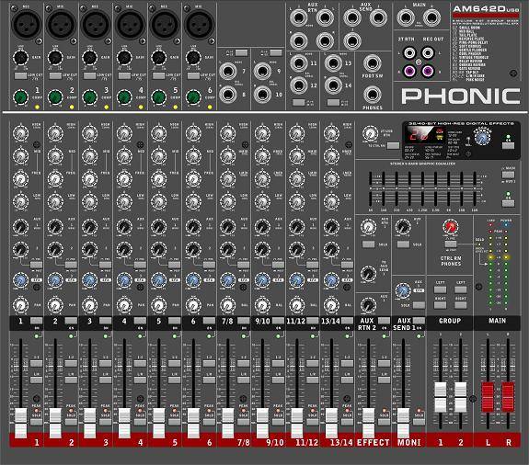Image resolution: width=529 pixels, height=465 pixels.
Task: Toggle the digital effects ON button
Action: [x=508, y=145]
